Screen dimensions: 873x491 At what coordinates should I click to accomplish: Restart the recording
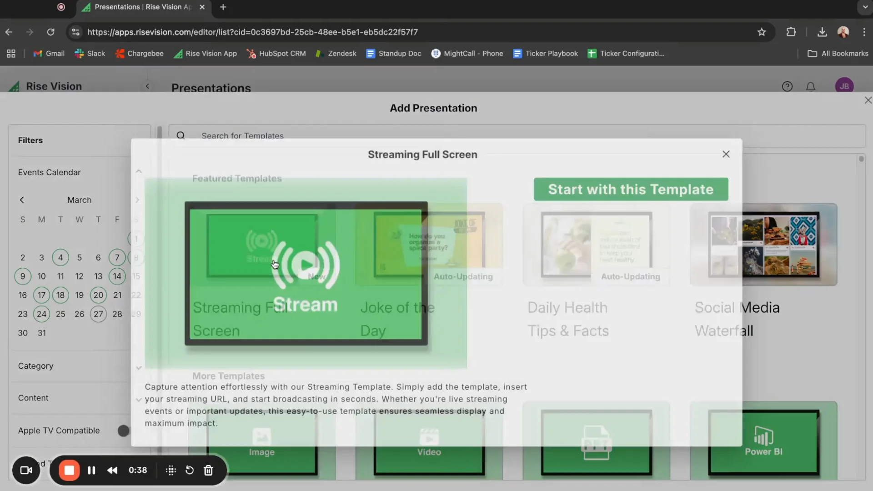click(190, 470)
